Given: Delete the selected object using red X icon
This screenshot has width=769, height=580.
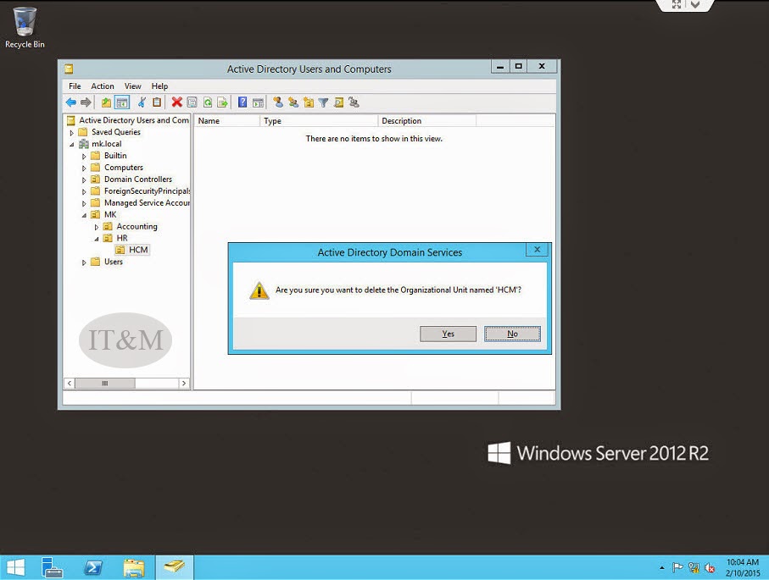Looking at the screenshot, I should click(x=176, y=102).
